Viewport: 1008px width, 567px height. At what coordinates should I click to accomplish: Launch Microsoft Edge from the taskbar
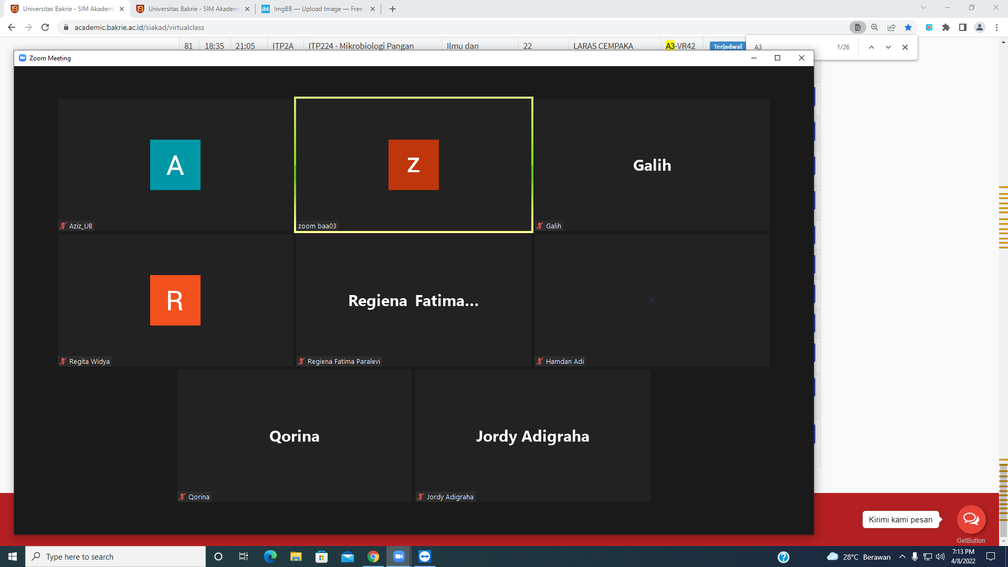(x=270, y=556)
